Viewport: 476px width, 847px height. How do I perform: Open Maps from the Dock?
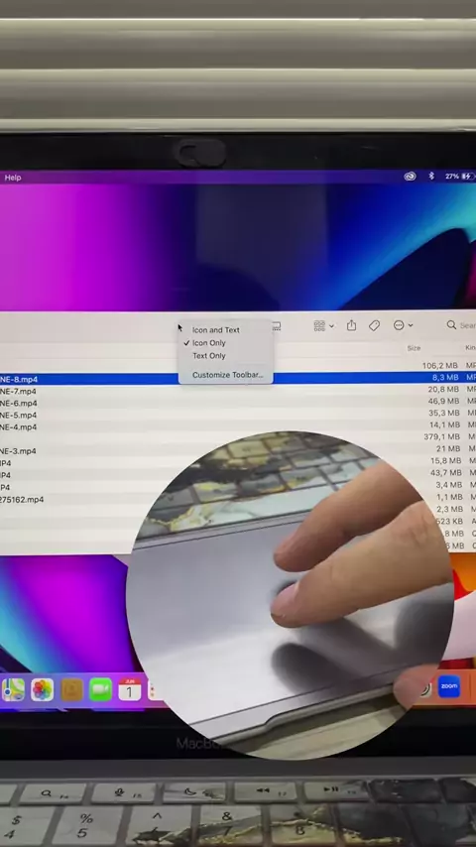[13, 690]
